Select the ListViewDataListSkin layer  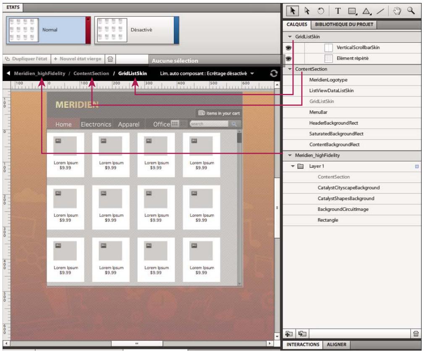(331, 91)
